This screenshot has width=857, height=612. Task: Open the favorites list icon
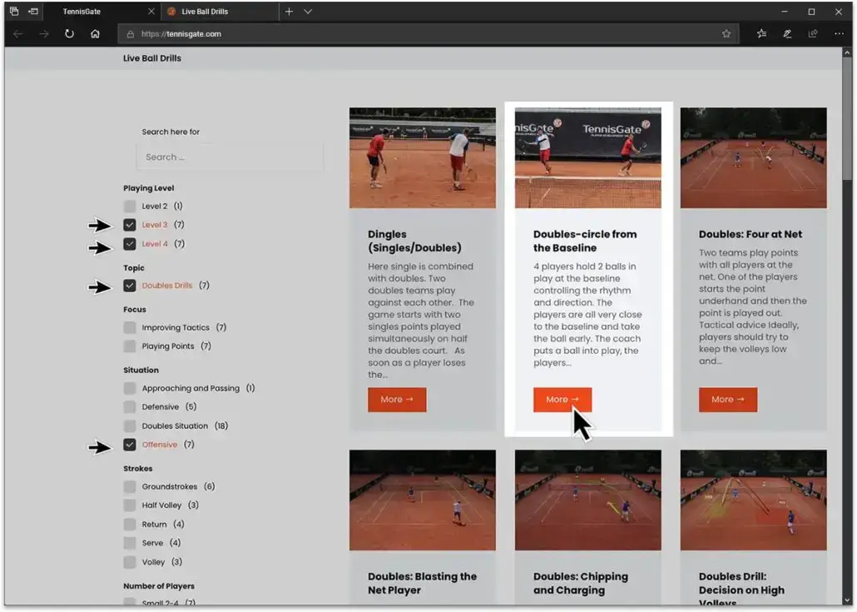(x=761, y=34)
